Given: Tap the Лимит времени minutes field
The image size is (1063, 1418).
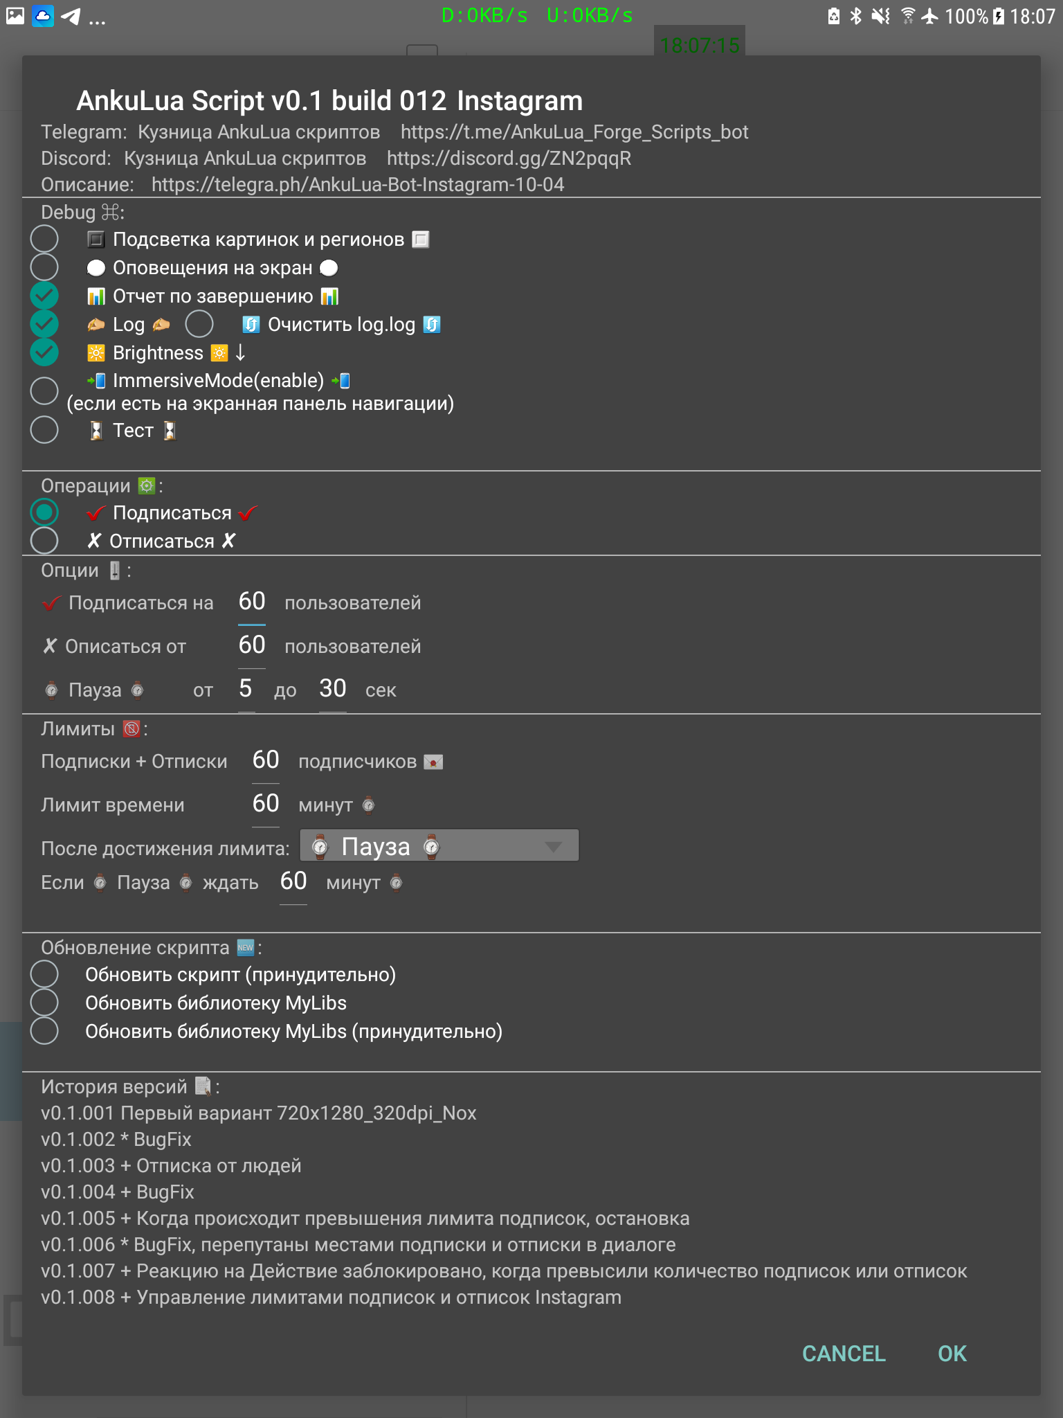Looking at the screenshot, I should click(x=266, y=804).
